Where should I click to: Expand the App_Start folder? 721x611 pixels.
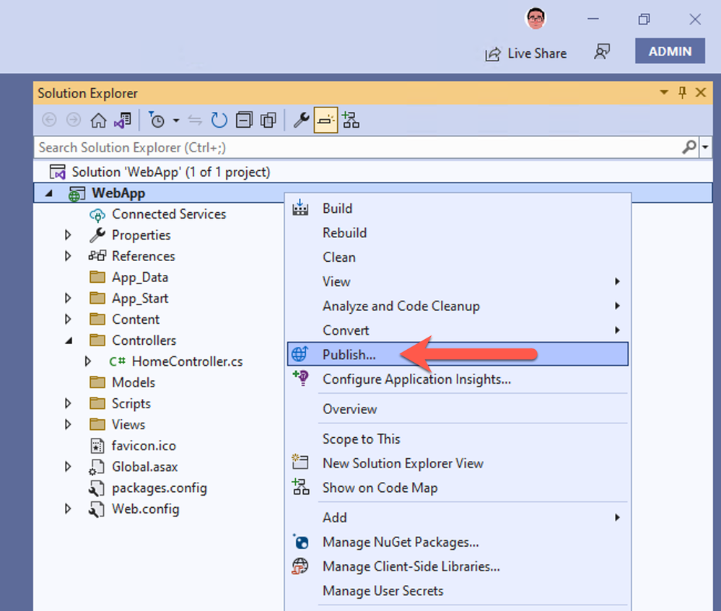click(68, 299)
